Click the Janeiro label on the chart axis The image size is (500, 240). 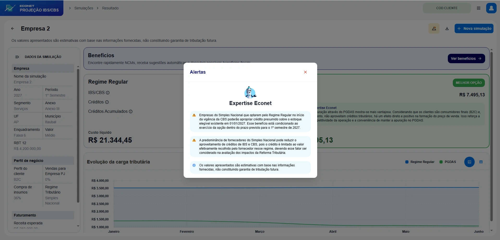pyautogui.click(x=114, y=232)
